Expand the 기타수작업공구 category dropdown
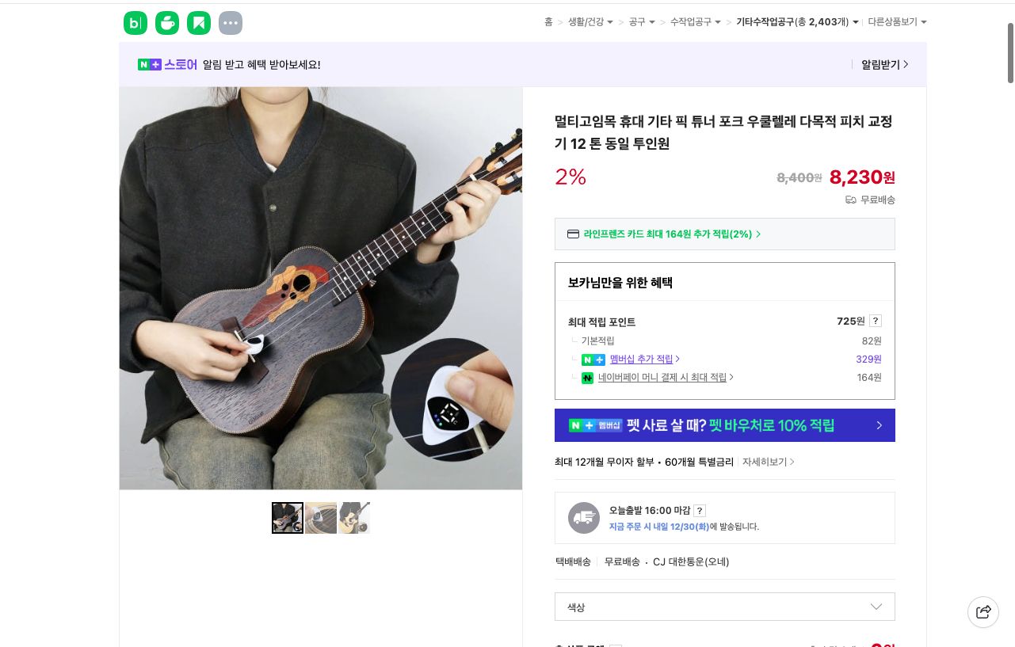 tap(854, 22)
